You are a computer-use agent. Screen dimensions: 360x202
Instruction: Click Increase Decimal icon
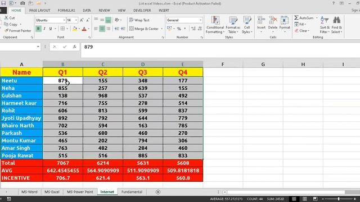click(193, 29)
